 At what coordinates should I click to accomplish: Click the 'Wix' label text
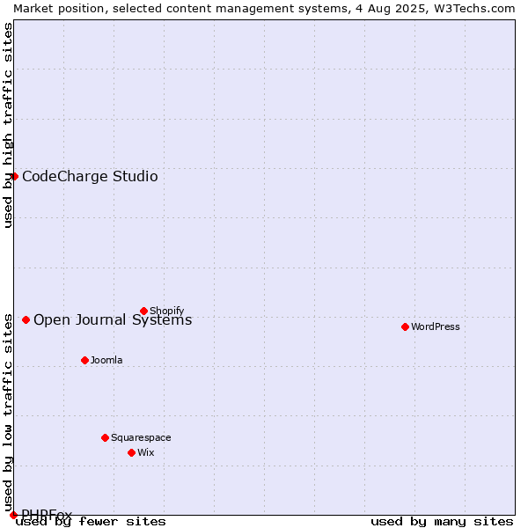146,452
